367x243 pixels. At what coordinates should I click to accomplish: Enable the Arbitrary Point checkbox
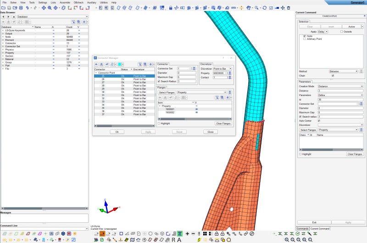305,39
